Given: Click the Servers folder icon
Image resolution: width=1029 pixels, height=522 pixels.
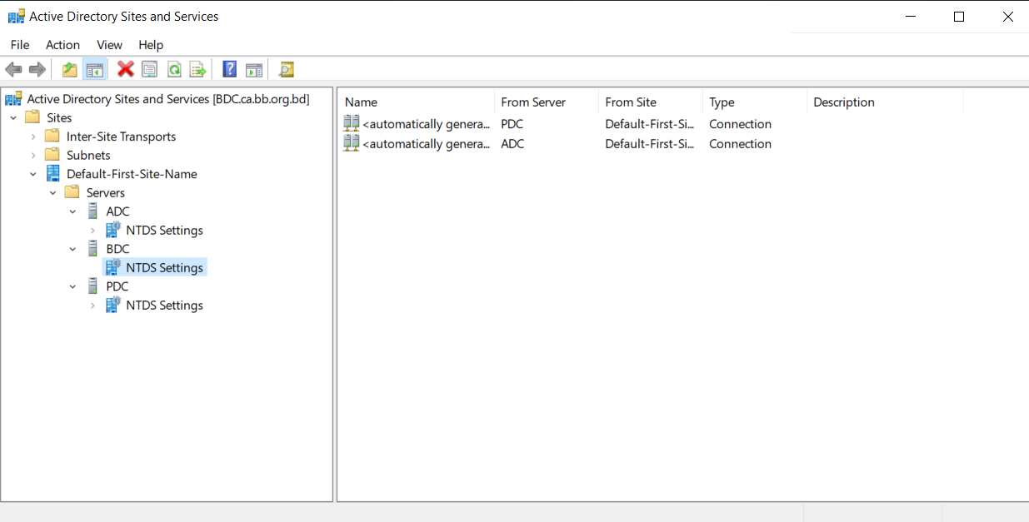Looking at the screenshot, I should (x=72, y=192).
